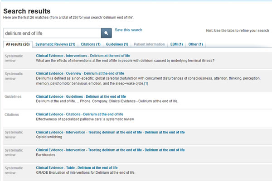This screenshot has width=272, height=181.
Task: Open the Guidelines (1) tab
Action: (117, 44)
